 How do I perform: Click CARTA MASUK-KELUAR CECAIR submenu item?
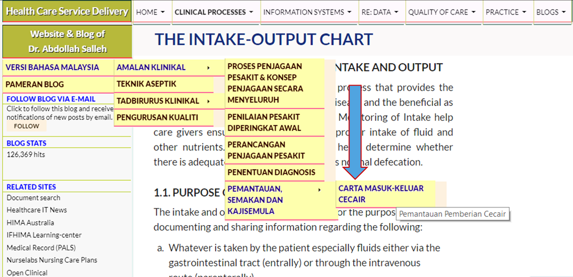(x=381, y=193)
